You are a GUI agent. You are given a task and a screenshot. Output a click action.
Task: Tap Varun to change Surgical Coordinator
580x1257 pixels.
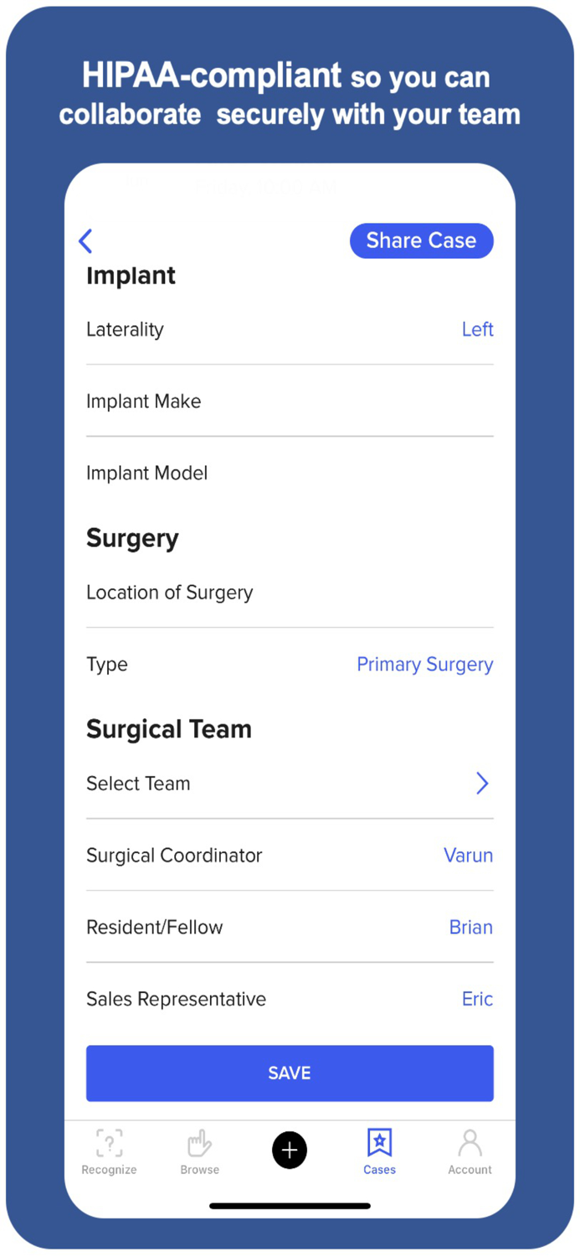point(468,855)
